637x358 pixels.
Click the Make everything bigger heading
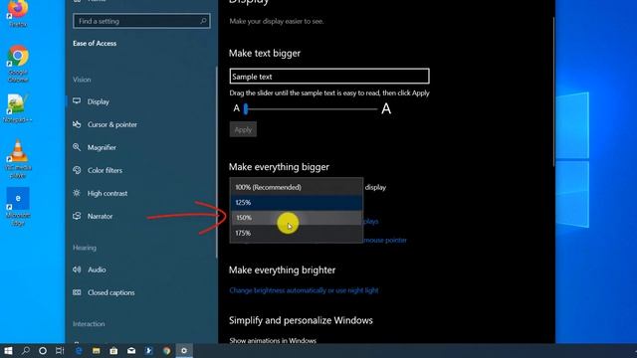[x=279, y=167]
